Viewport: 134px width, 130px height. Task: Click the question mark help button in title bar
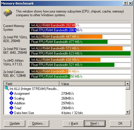[125, 3]
